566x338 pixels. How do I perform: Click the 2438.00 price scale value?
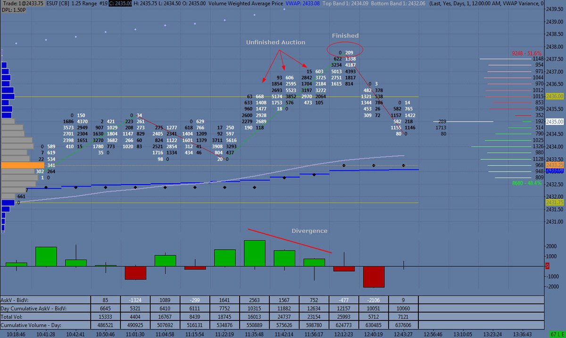click(x=556, y=47)
